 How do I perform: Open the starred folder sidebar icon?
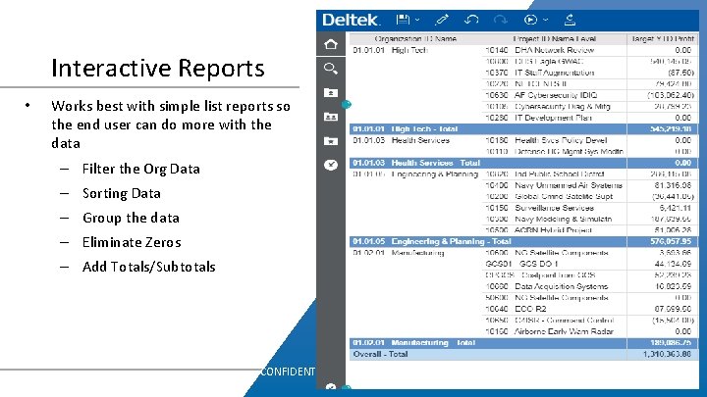coord(331,141)
